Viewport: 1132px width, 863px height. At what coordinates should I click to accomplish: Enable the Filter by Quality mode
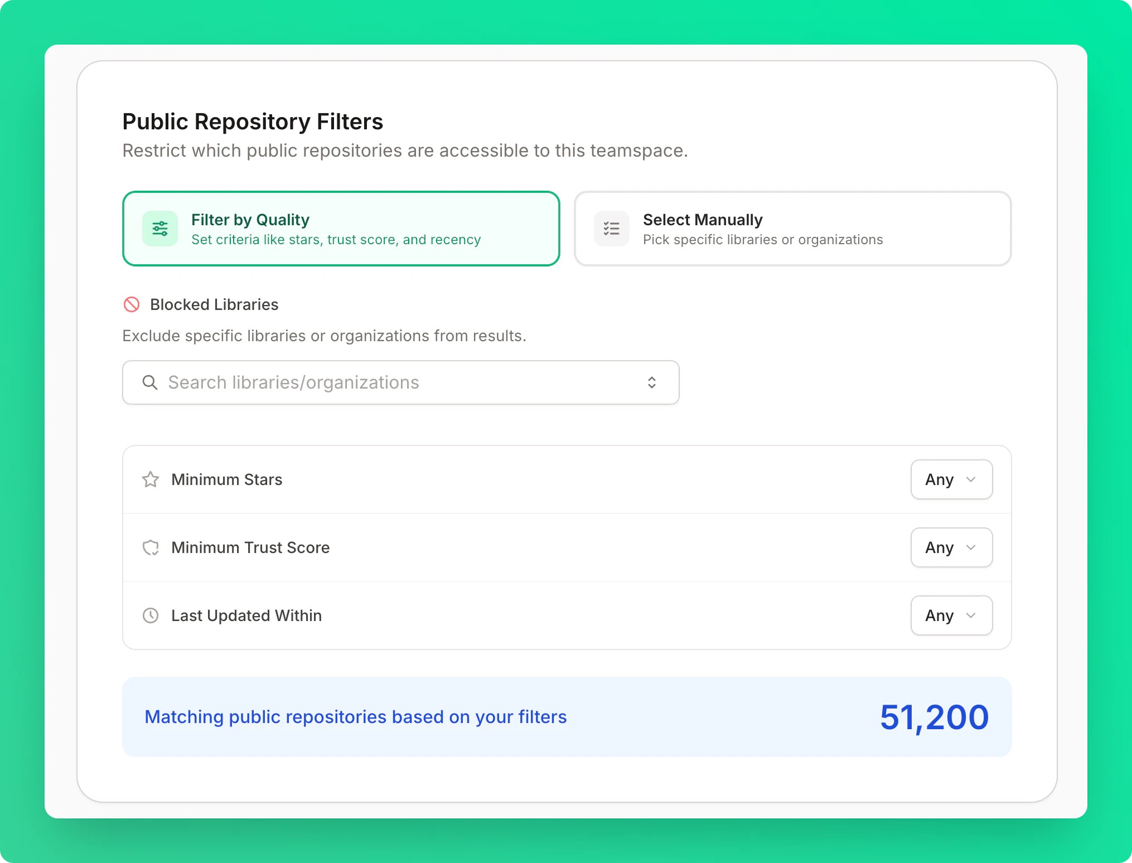[x=341, y=229]
